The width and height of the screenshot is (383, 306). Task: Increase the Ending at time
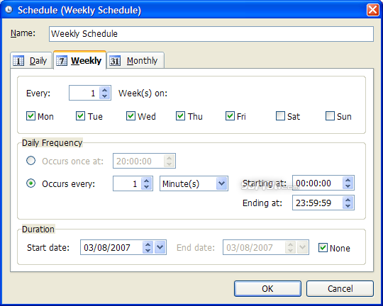click(x=348, y=200)
